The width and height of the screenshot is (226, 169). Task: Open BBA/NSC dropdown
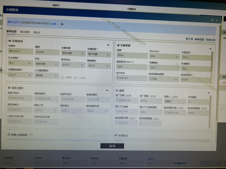(164, 56)
